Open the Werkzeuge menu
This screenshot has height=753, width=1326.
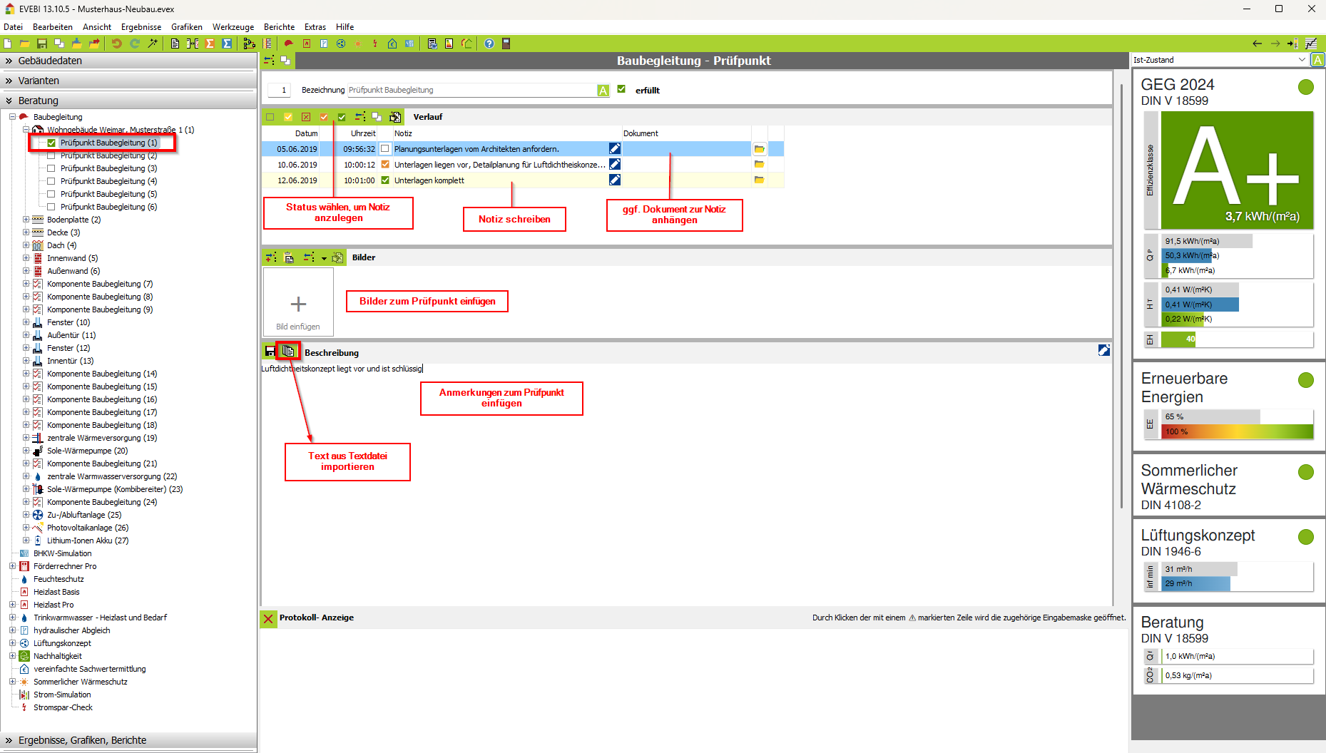(233, 27)
